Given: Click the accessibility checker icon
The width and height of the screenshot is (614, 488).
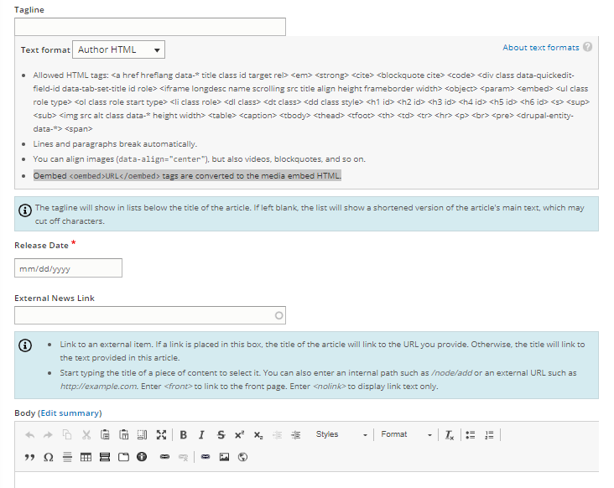Looking at the screenshot, I should coord(142,457).
